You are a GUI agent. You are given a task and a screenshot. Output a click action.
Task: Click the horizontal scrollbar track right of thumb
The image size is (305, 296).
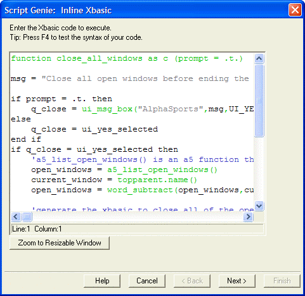138,216
